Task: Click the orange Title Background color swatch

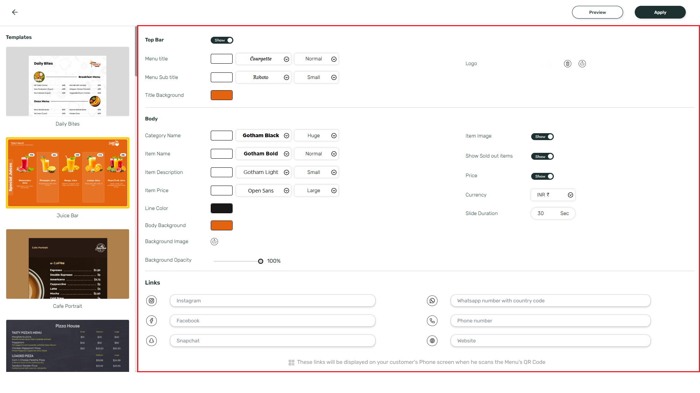Action: (221, 95)
